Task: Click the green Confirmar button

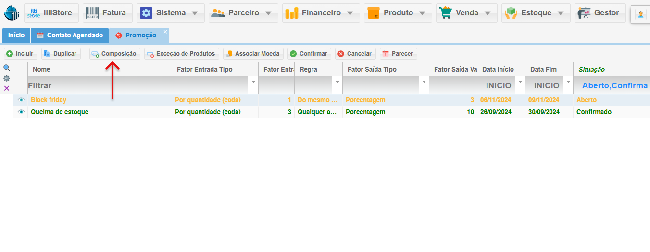Action: [x=309, y=54]
